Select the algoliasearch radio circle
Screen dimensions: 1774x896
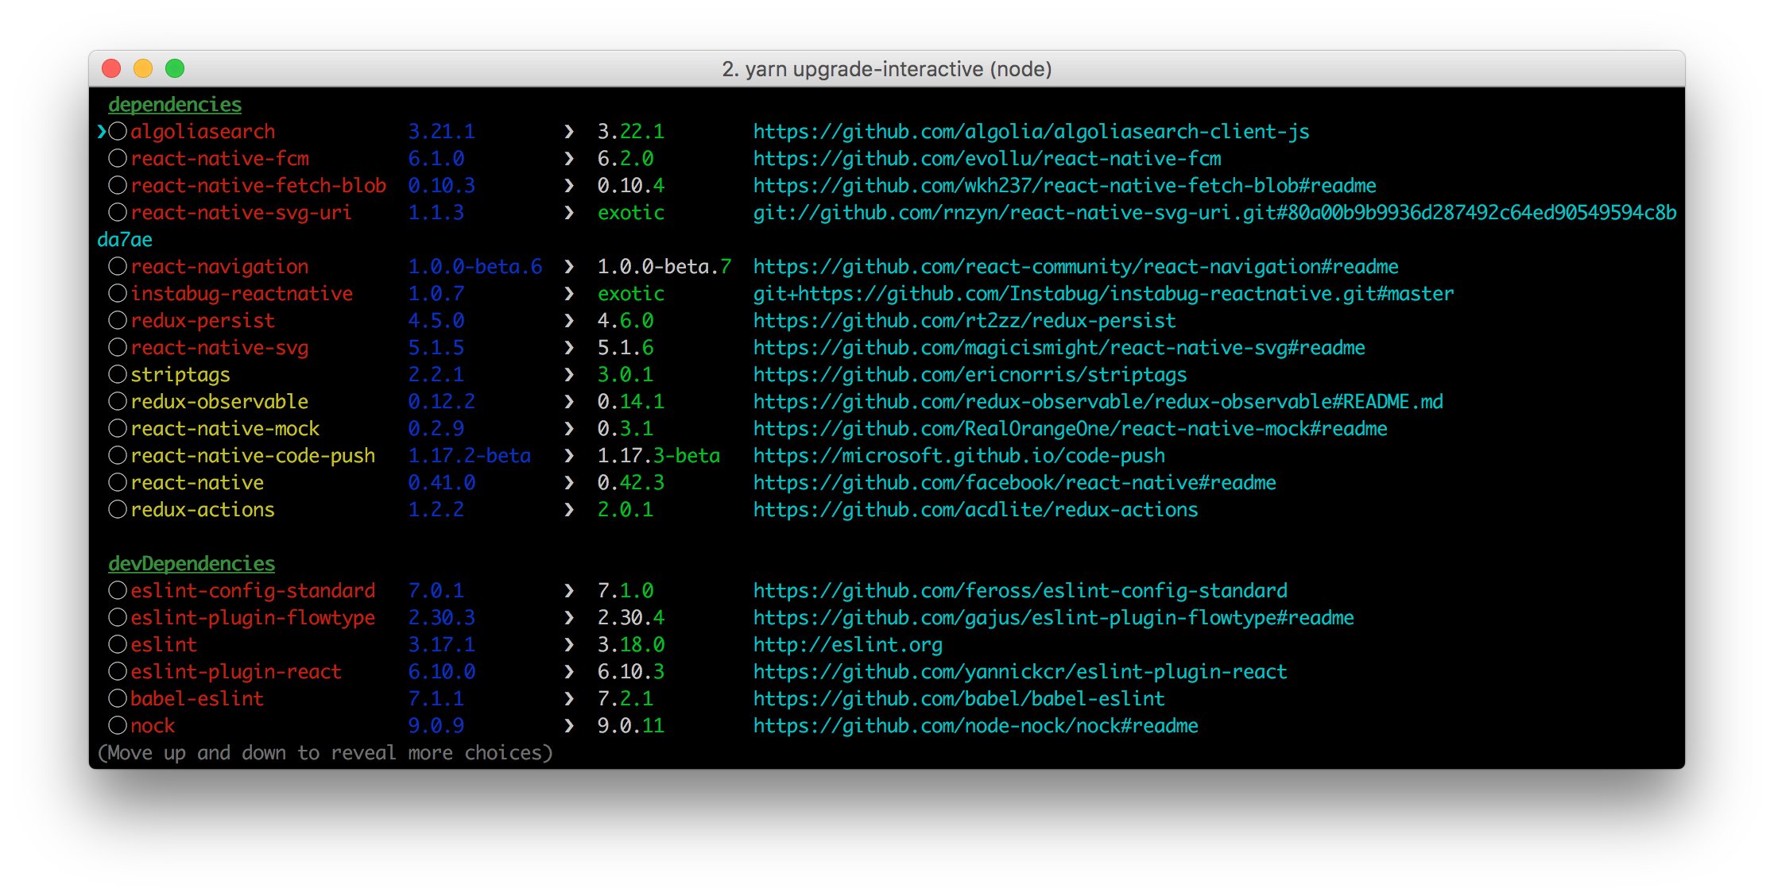[x=118, y=131]
